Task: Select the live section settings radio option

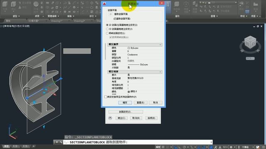Action: pyautogui.click(x=107, y=33)
